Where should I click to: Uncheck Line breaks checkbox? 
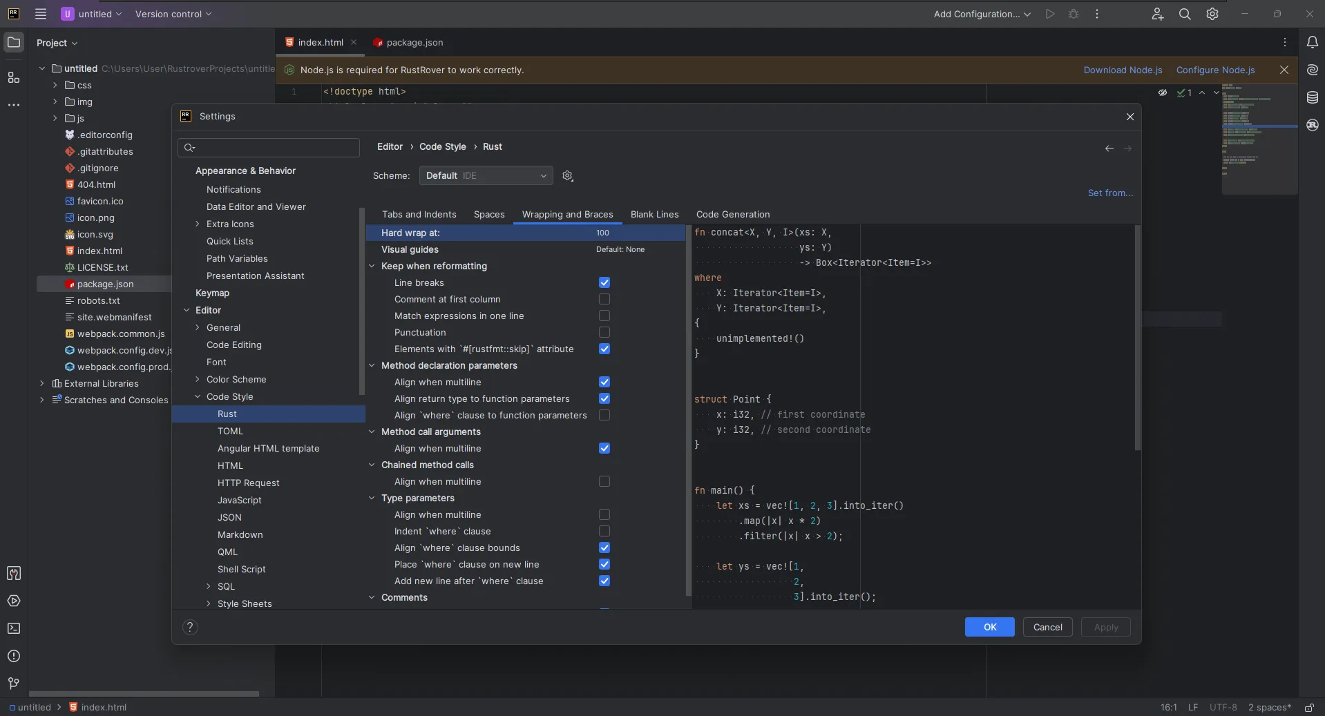[604, 282]
